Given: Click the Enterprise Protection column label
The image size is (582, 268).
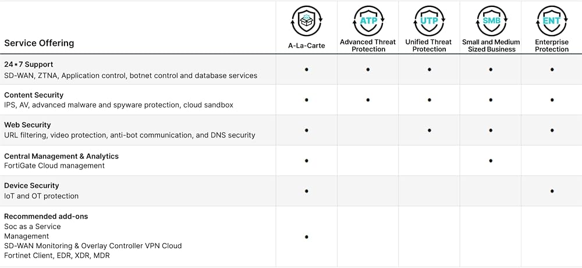Looking at the screenshot, I should (x=552, y=45).
